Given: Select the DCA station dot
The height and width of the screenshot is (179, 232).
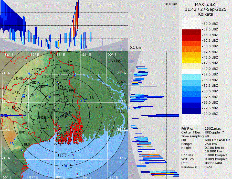Looking at the screenshot, I should 118,82.
